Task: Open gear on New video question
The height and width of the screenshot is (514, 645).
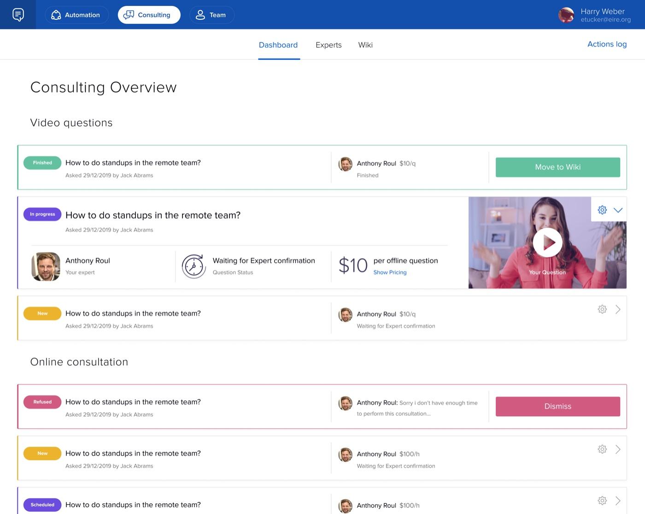Action: [602, 309]
